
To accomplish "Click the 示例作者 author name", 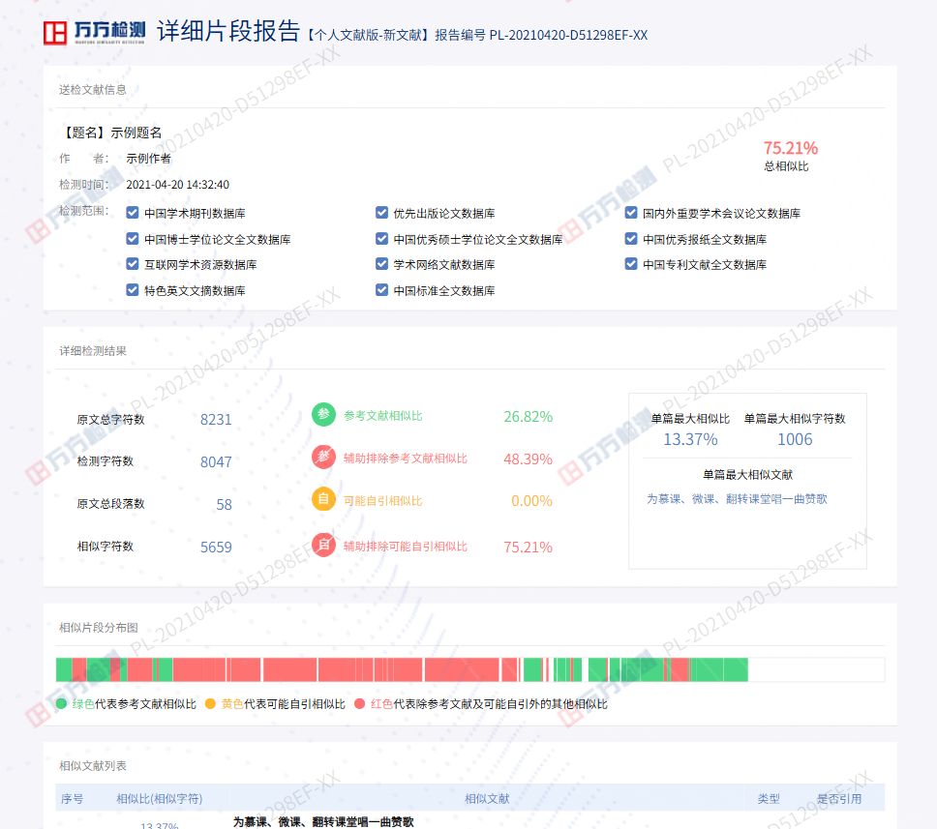I will (148, 159).
